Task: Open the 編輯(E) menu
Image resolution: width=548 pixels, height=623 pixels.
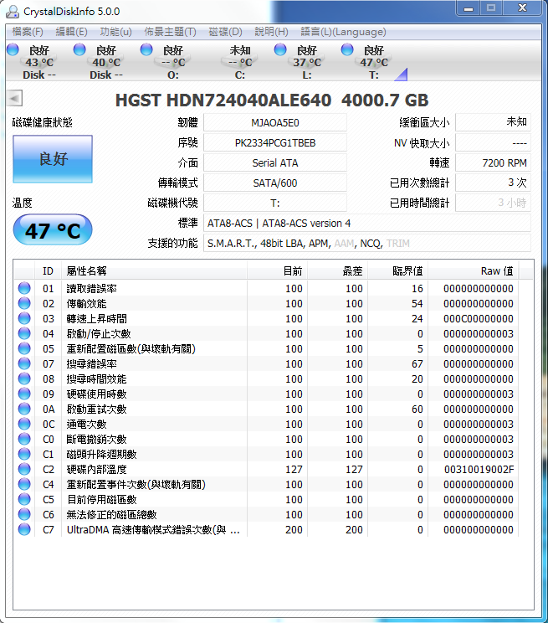Action: click(x=71, y=32)
